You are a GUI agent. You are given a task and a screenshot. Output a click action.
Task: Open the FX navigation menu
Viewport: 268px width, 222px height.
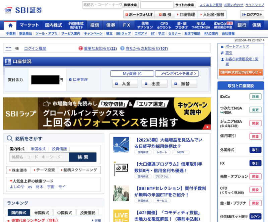tap(127, 25)
